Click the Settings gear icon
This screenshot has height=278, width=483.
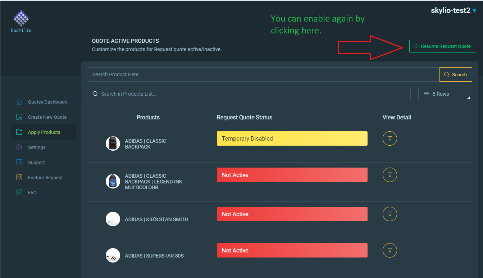tap(19, 147)
